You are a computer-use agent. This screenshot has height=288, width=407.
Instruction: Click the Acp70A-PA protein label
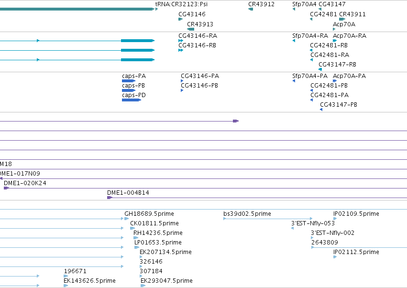point(349,76)
